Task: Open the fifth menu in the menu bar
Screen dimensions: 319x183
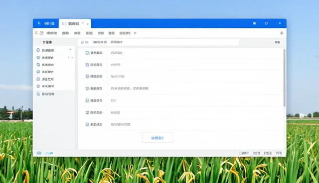Action: [101, 33]
